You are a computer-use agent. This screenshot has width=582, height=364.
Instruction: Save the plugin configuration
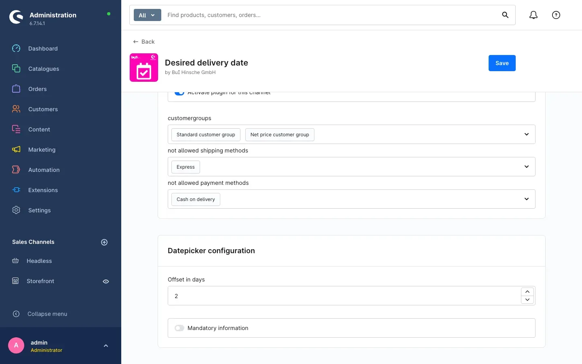(x=502, y=63)
